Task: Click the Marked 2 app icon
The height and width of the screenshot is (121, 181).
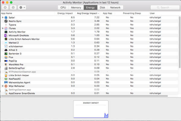Action: (6, 43)
